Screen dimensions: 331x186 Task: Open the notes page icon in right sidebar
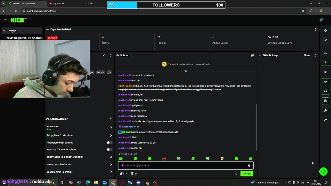click(325, 72)
